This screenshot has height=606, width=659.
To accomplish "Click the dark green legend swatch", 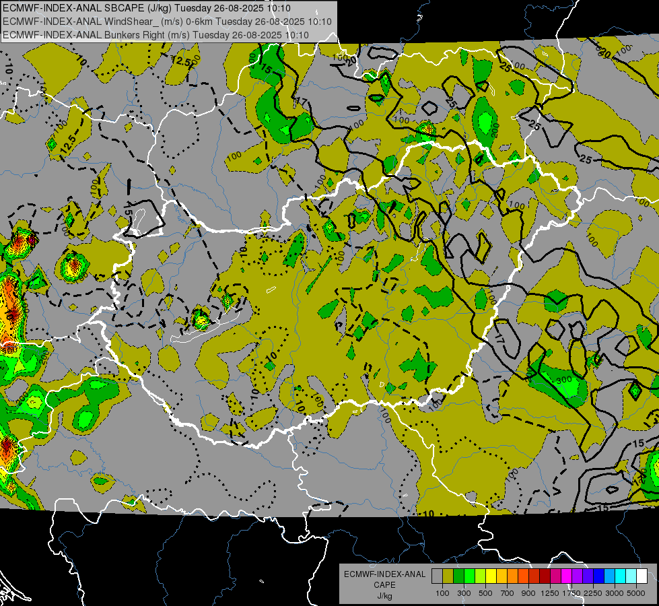I will pos(458,576).
